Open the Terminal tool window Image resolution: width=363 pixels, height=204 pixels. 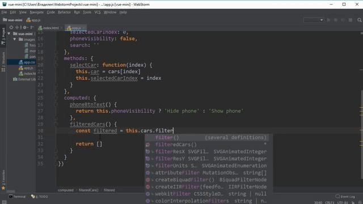coord(18,197)
